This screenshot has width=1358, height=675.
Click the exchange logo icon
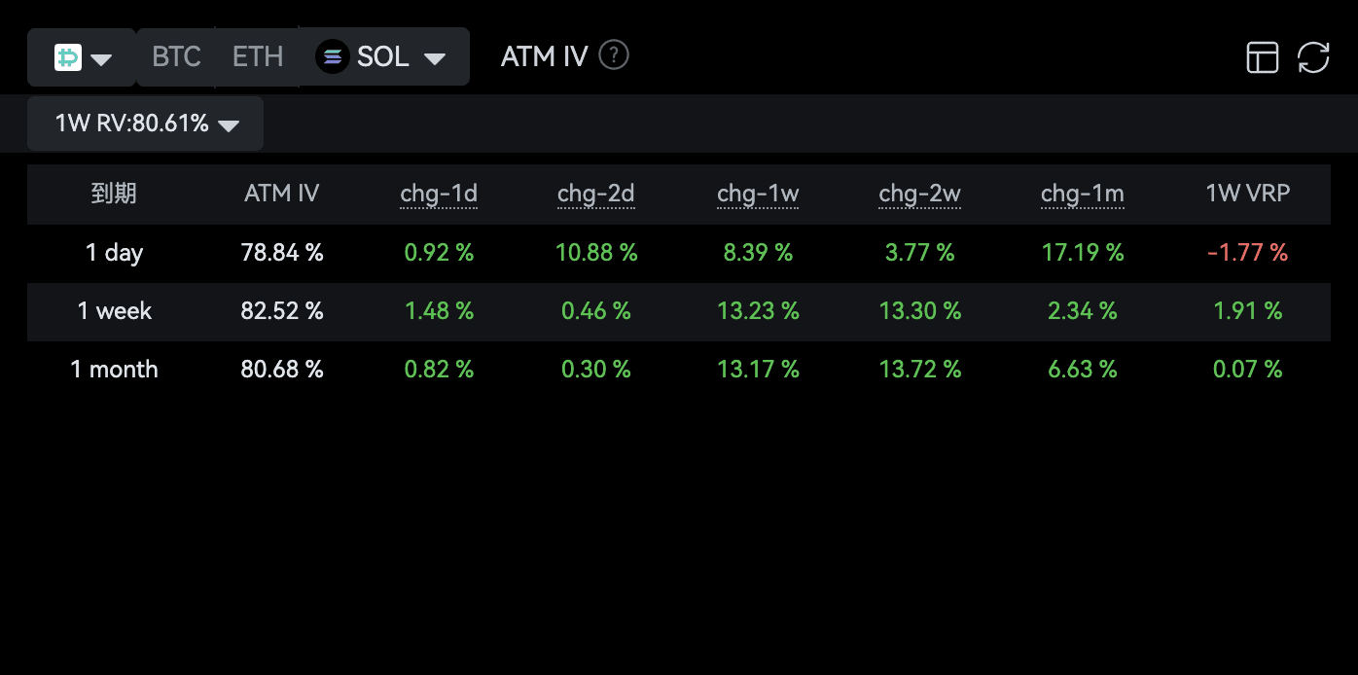(67, 57)
